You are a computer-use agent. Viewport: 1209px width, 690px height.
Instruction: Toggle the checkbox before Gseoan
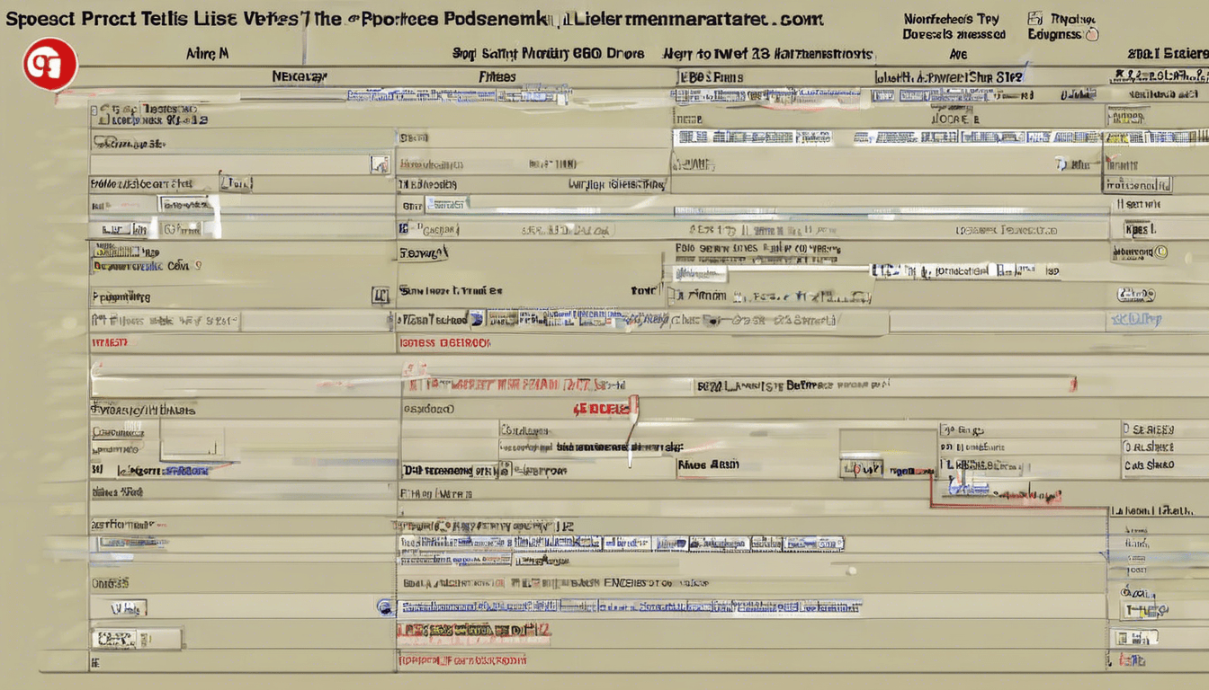coord(404,229)
